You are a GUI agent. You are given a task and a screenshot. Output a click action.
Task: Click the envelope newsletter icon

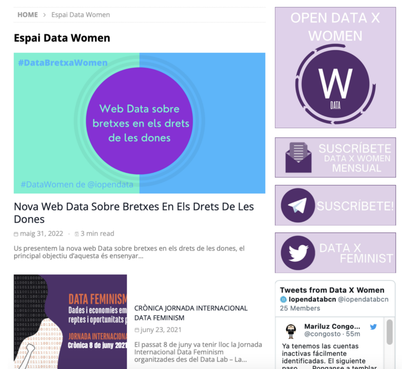298,157
